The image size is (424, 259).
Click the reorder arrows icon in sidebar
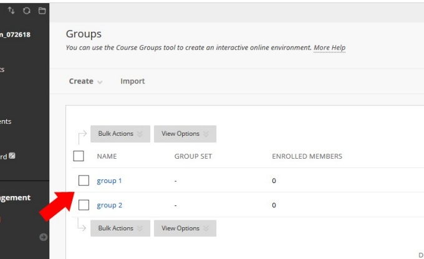click(x=12, y=11)
